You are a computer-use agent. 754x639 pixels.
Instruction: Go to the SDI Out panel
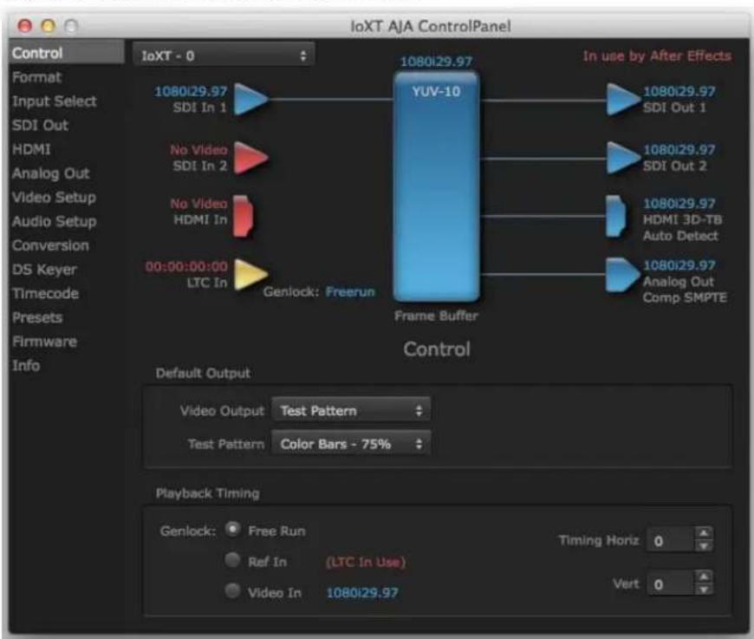click(41, 125)
